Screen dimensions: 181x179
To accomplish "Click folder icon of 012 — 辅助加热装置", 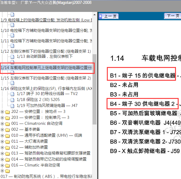I will (x=7, y=148).
